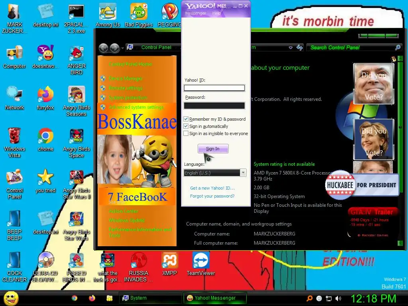The width and height of the screenshot is (408, 306).
Task: Click the volume speaker tray icon
Action: pyautogui.click(x=338, y=298)
